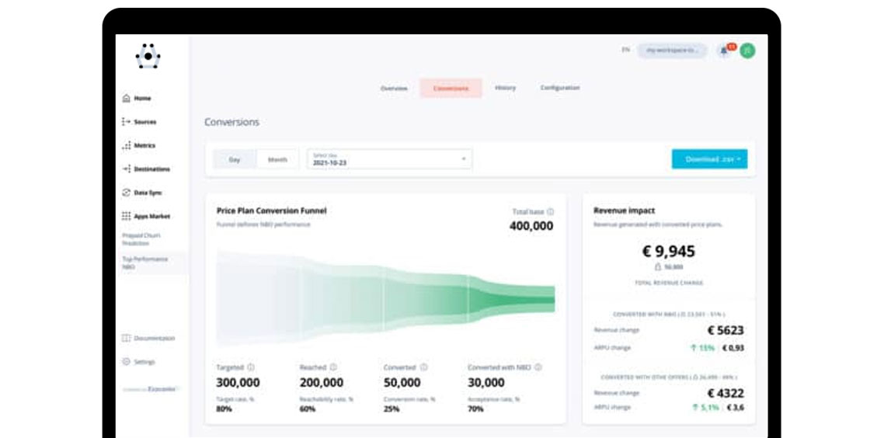
Task: Open the green user avatar menu
Action: [x=747, y=50]
